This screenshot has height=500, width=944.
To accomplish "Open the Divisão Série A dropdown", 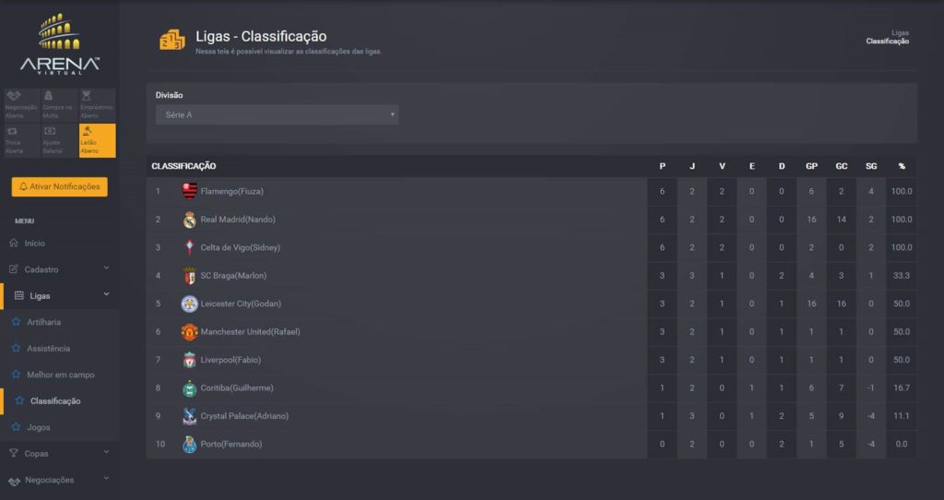I will pyautogui.click(x=277, y=115).
